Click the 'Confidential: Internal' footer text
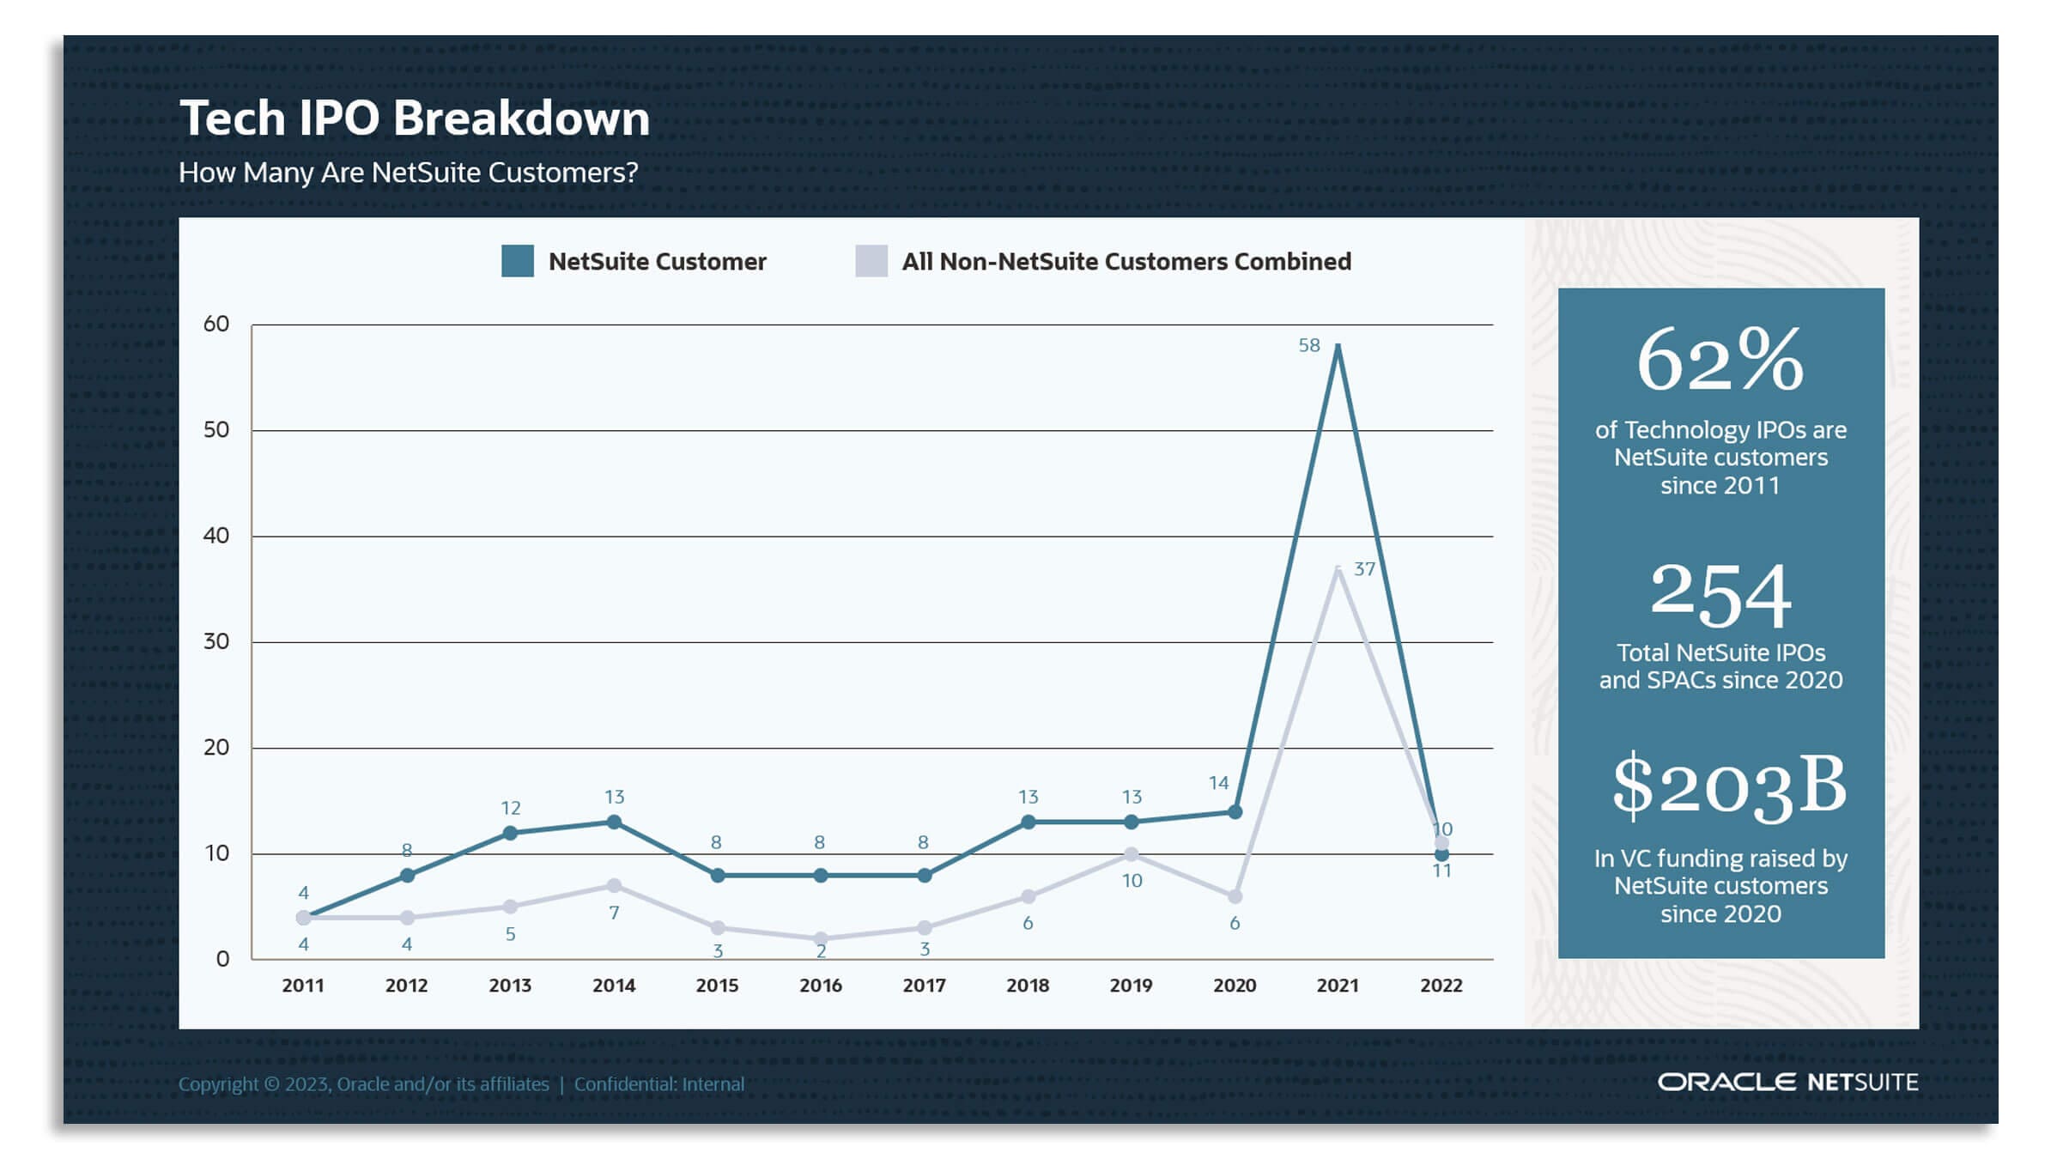The height and width of the screenshot is (1159, 2063). click(658, 1083)
